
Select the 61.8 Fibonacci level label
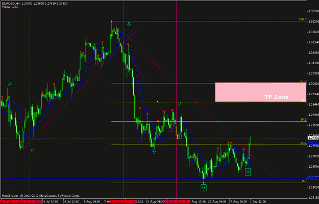303,81
